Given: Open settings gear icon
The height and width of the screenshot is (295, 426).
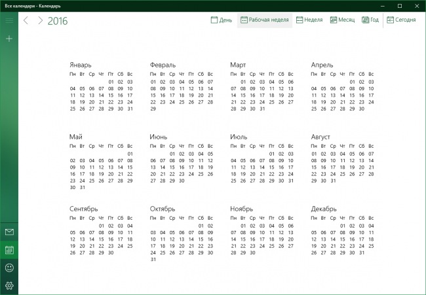Looking at the screenshot, I should (x=9, y=285).
